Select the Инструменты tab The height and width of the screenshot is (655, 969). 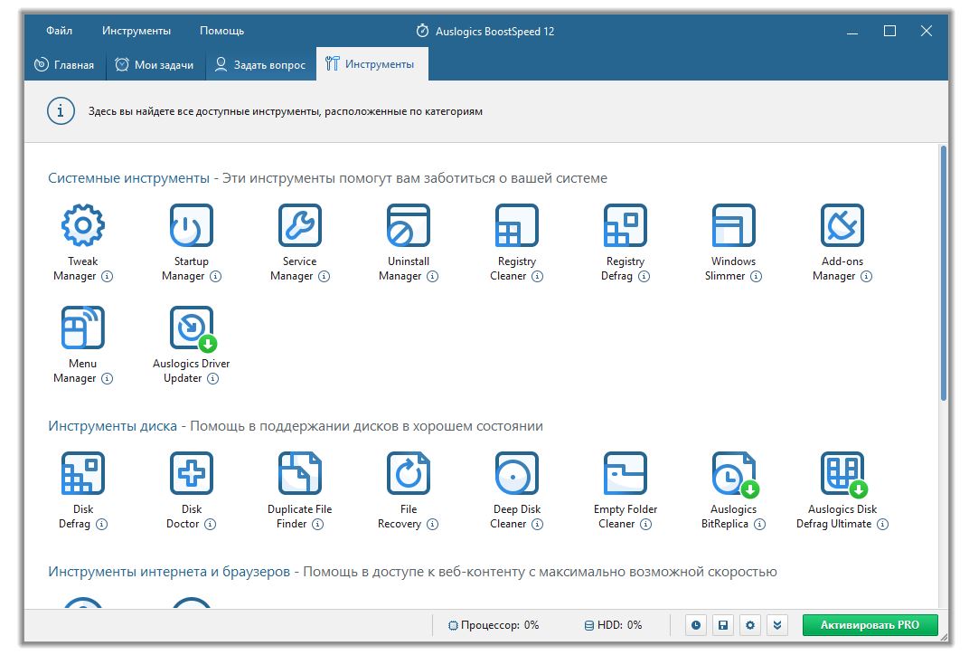pyautogui.click(x=372, y=63)
